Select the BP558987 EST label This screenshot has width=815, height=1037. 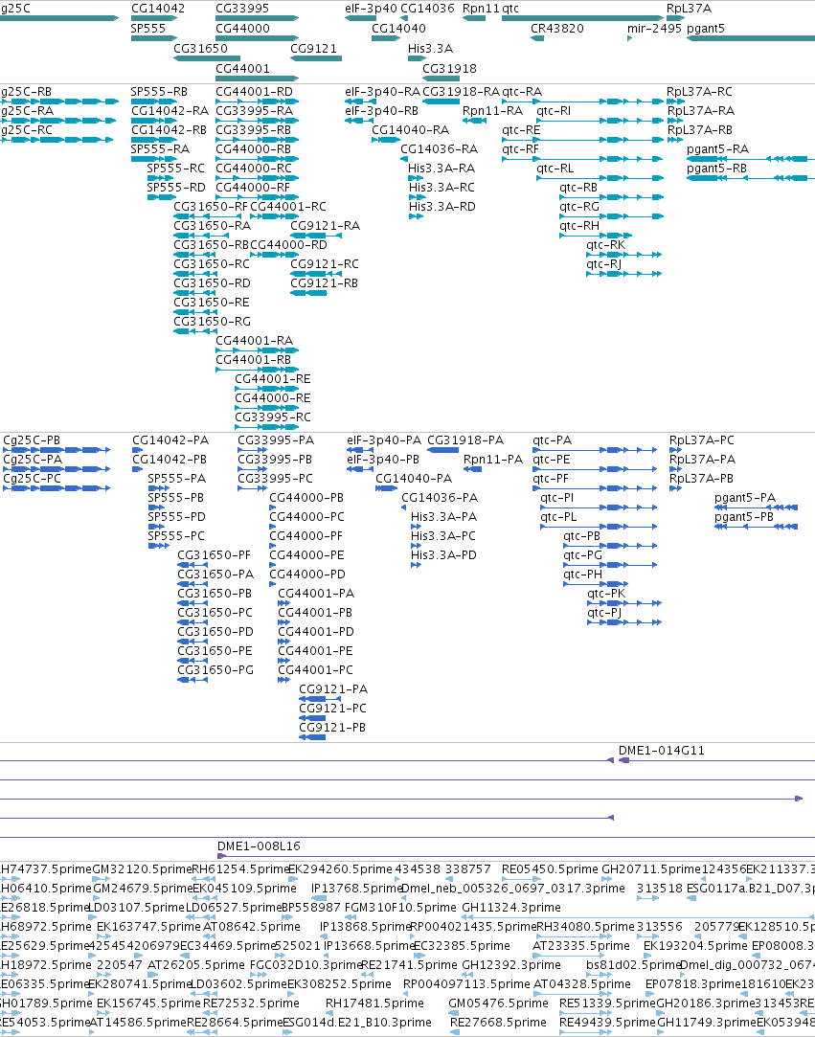point(312,908)
